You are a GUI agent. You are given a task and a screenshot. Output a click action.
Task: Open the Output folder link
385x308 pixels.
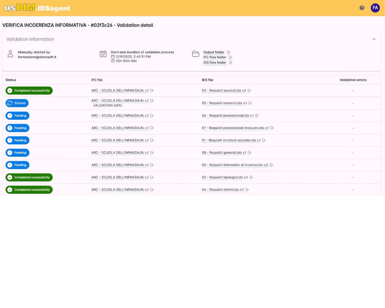click(x=214, y=52)
